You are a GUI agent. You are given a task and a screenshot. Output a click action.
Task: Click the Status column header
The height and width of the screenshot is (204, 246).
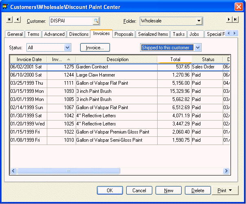click(x=207, y=59)
